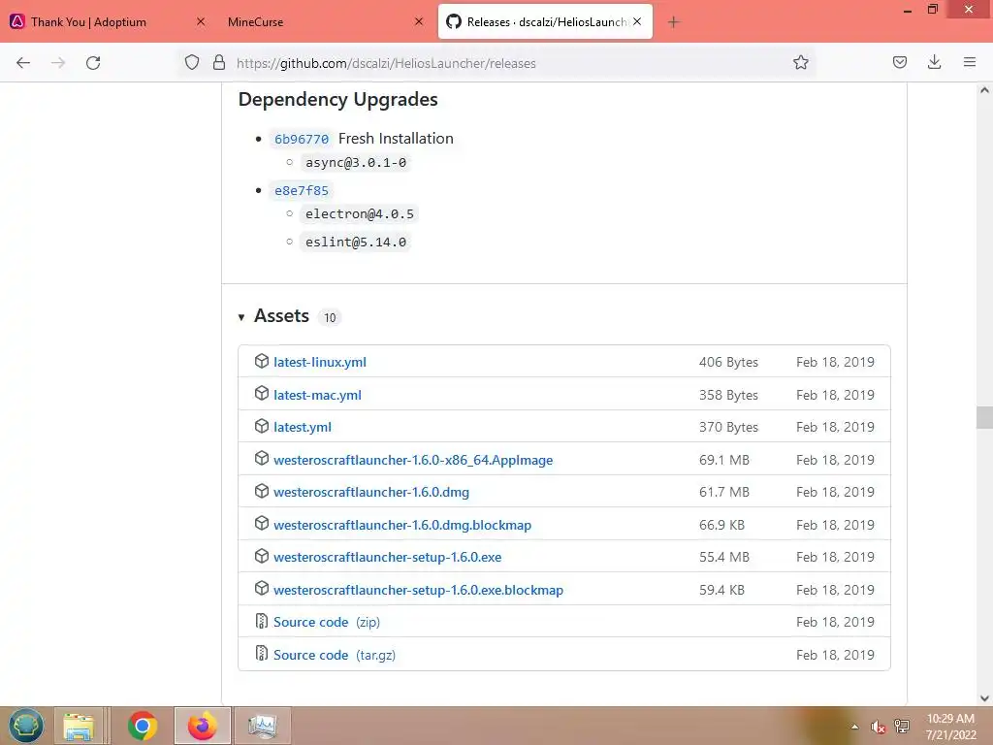
Task: Show hidden system tray icons
Action: click(x=855, y=727)
